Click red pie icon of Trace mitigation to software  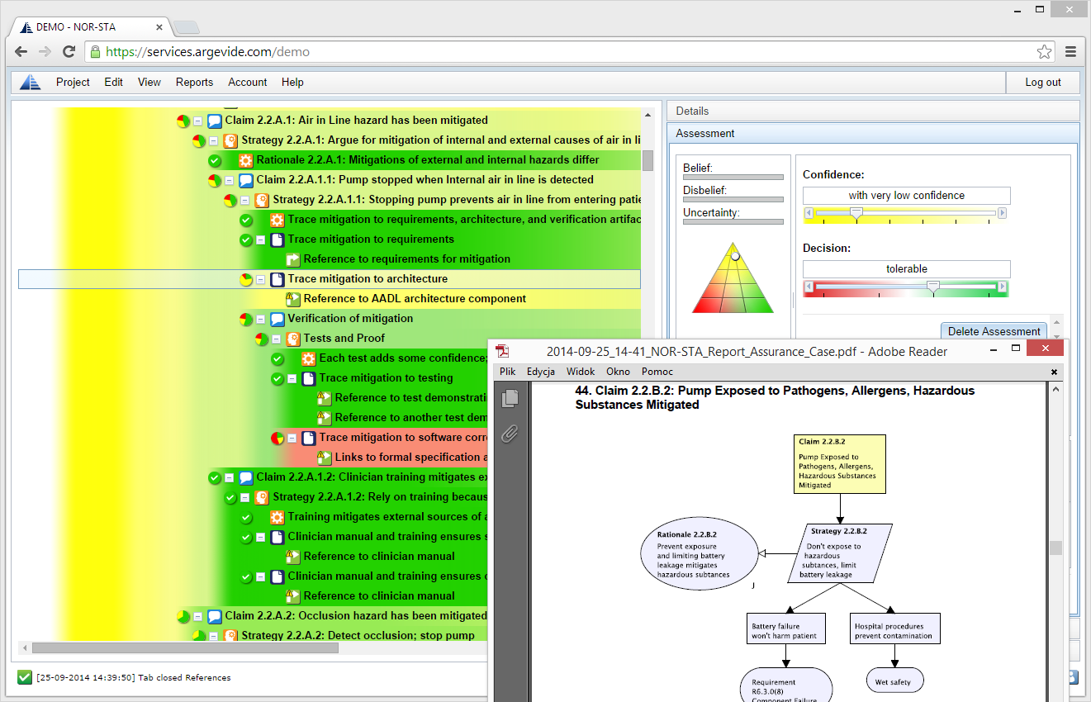coord(277,438)
